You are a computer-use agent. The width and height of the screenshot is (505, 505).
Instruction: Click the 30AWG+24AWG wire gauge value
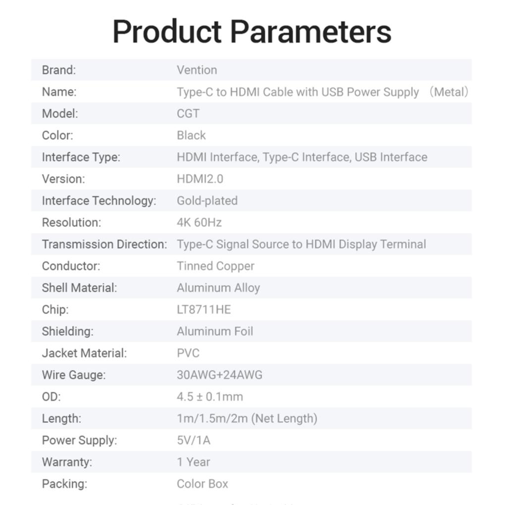pos(219,375)
